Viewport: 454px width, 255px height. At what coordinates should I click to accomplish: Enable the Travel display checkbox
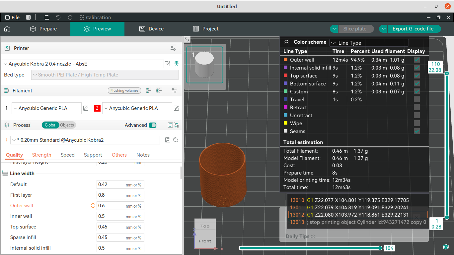point(417,99)
